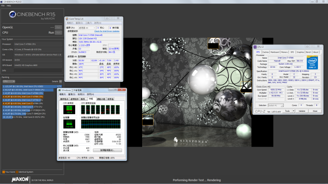
Task: Switch to the SPD tab in CPU-Z
Action: (x=292, y=52)
